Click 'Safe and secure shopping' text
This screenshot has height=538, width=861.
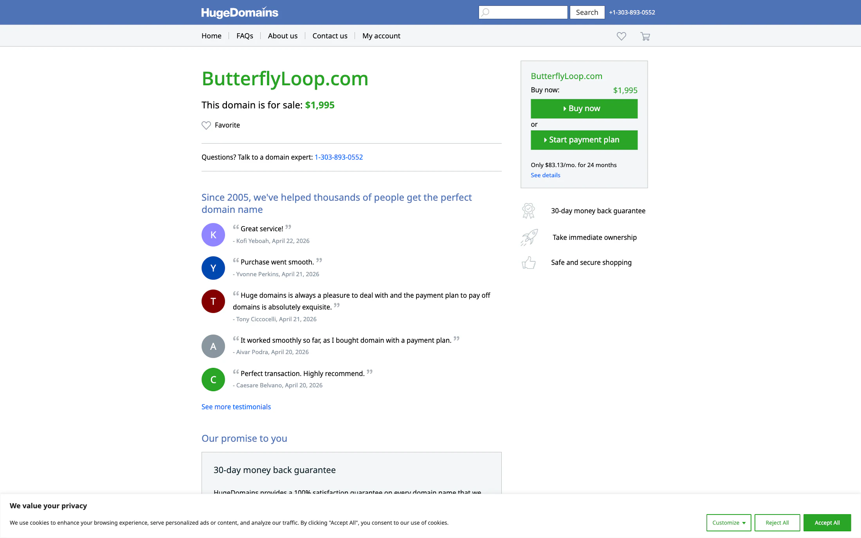(x=591, y=263)
